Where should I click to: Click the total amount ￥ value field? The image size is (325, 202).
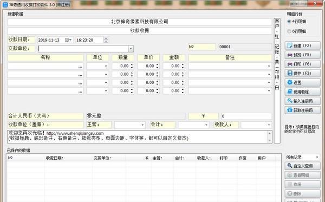coord(246,116)
